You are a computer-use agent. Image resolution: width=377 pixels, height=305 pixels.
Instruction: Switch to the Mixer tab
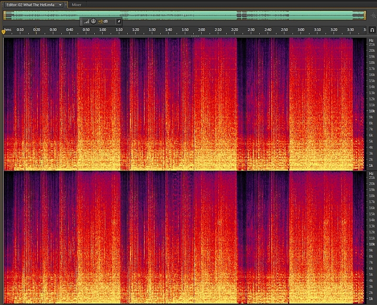tap(76, 5)
